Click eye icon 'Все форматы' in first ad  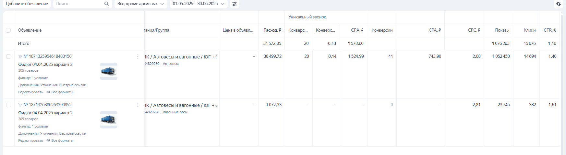pos(48,92)
